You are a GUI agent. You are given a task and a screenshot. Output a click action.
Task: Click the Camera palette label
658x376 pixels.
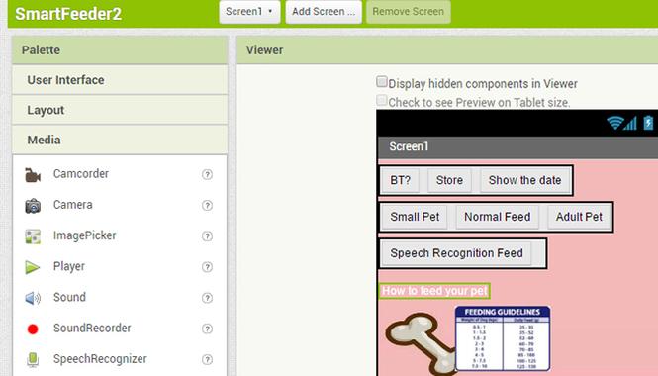72,205
